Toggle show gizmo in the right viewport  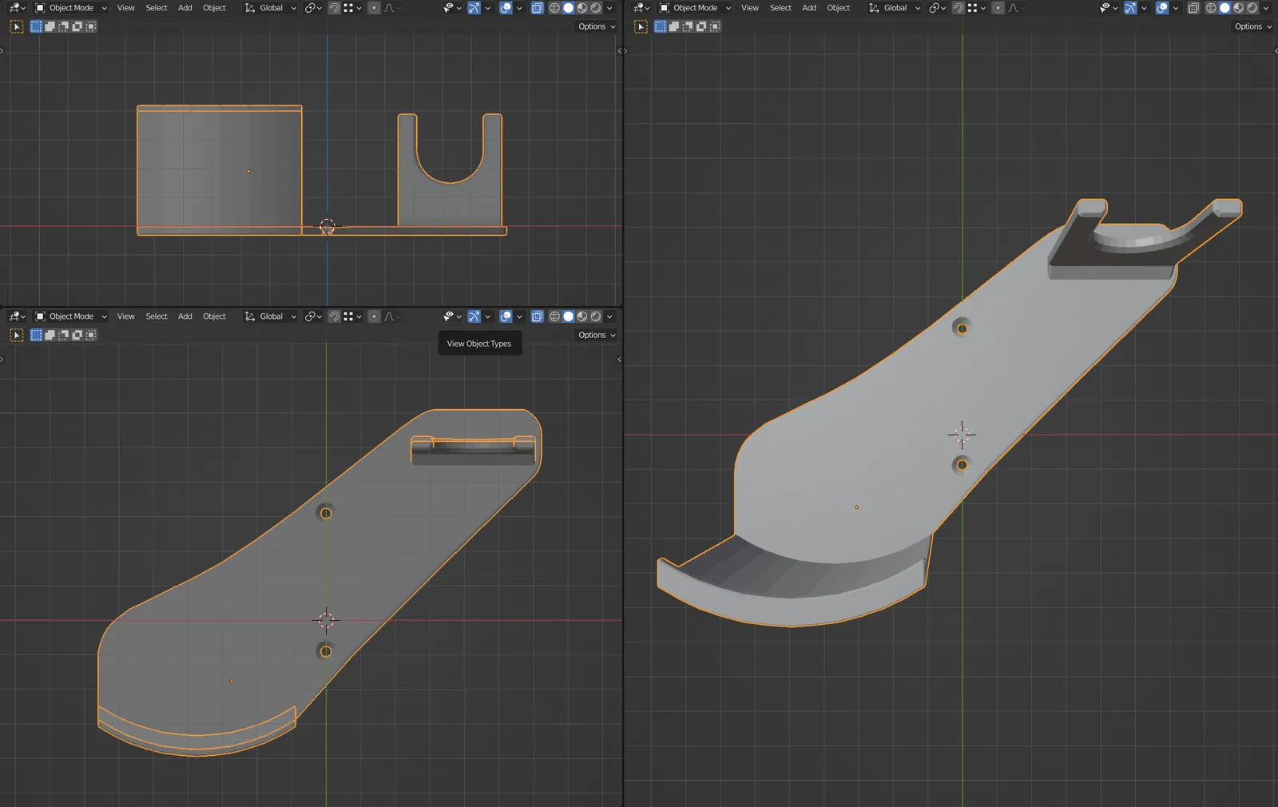pyautogui.click(x=1130, y=8)
